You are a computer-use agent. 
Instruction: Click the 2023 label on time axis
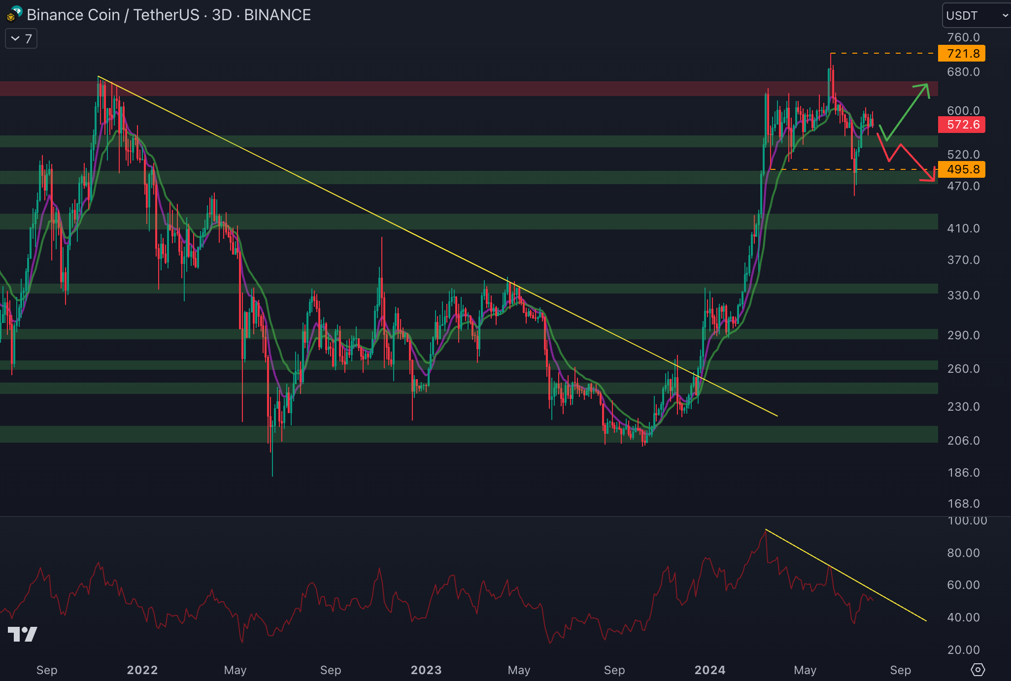tap(426, 670)
